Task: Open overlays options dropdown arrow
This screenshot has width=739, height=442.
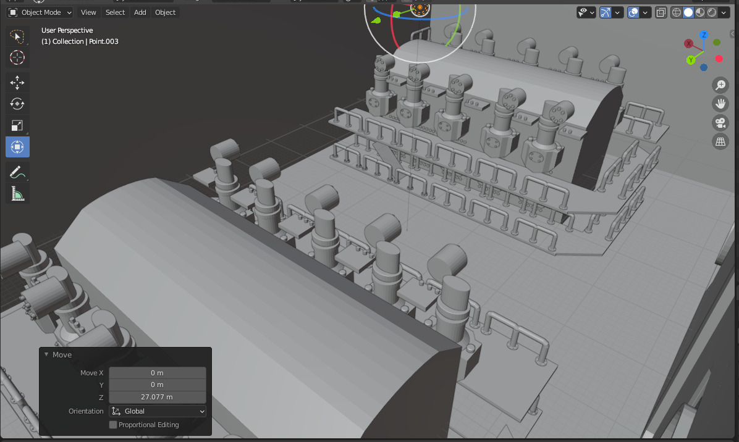Action: (645, 13)
